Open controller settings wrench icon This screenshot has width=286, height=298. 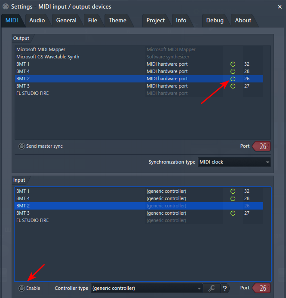point(212,288)
